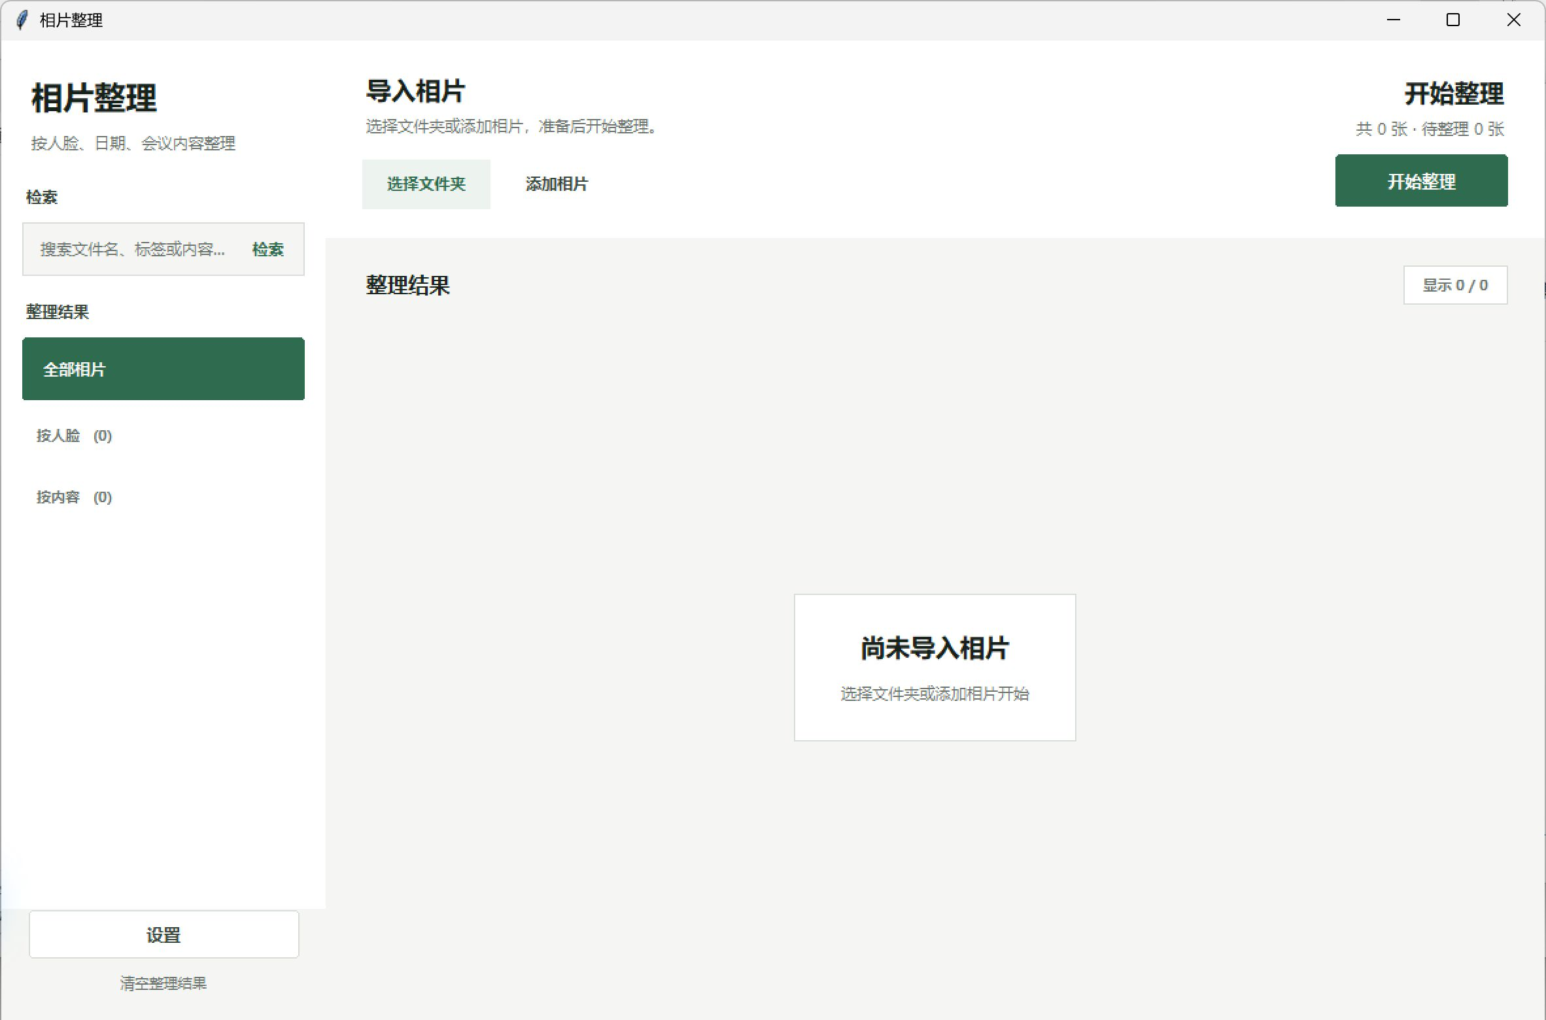Click 添加相片 to add photos
Image resolution: width=1546 pixels, height=1020 pixels.
pos(557,184)
